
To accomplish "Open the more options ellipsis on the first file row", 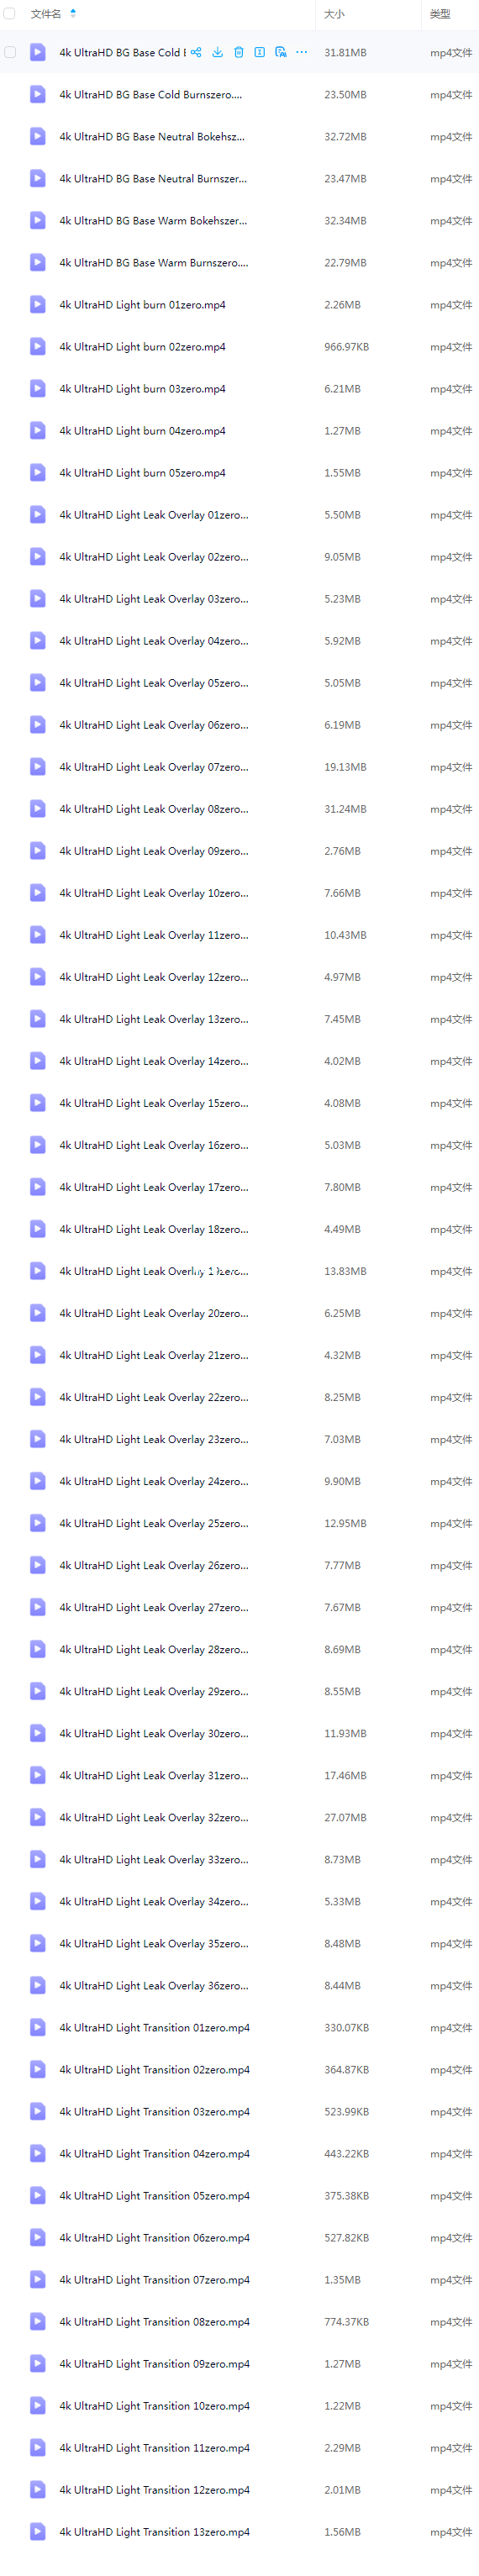I will coord(302,52).
